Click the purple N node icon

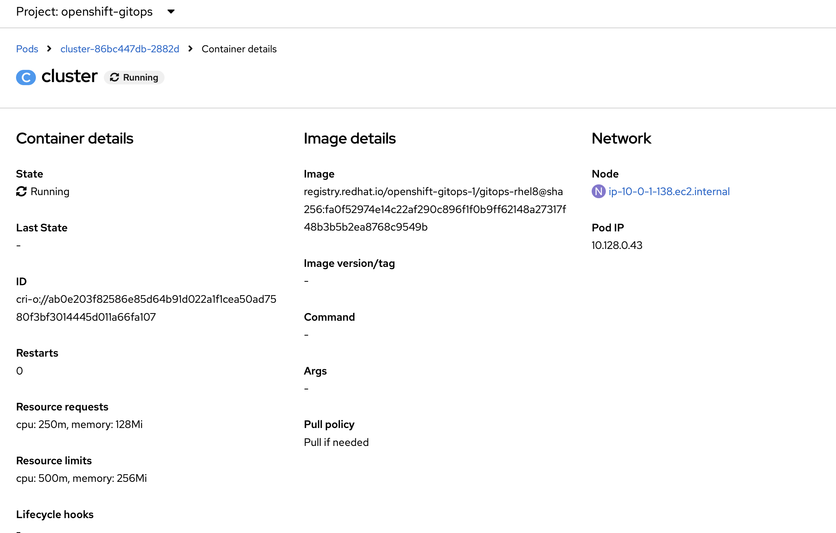pyautogui.click(x=598, y=191)
